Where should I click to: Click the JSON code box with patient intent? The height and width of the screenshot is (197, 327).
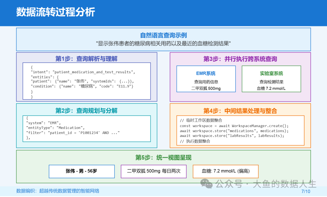pyautogui.click(x=87, y=81)
